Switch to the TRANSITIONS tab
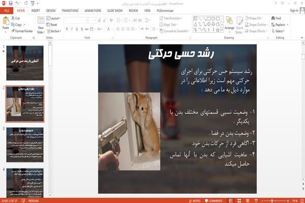The width and height of the screenshot is (305, 203). pos(70,11)
